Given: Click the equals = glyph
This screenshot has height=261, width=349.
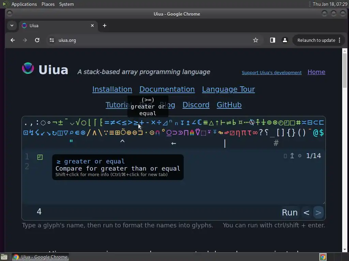Looking at the screenshot, I should click(107, 122).
